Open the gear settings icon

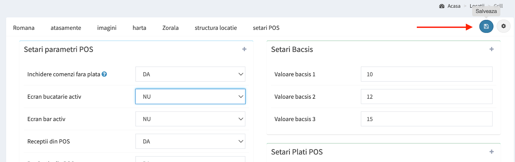503,26
